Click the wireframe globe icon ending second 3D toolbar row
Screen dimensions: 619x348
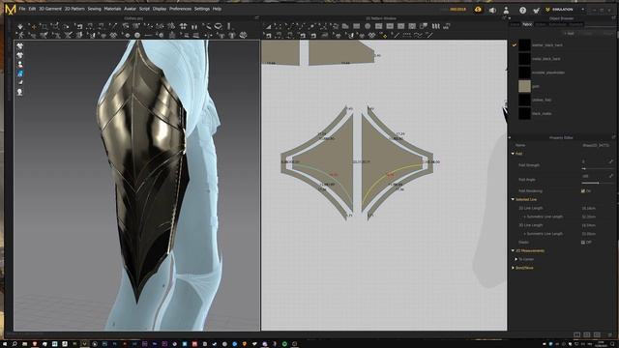coord(243,35)
